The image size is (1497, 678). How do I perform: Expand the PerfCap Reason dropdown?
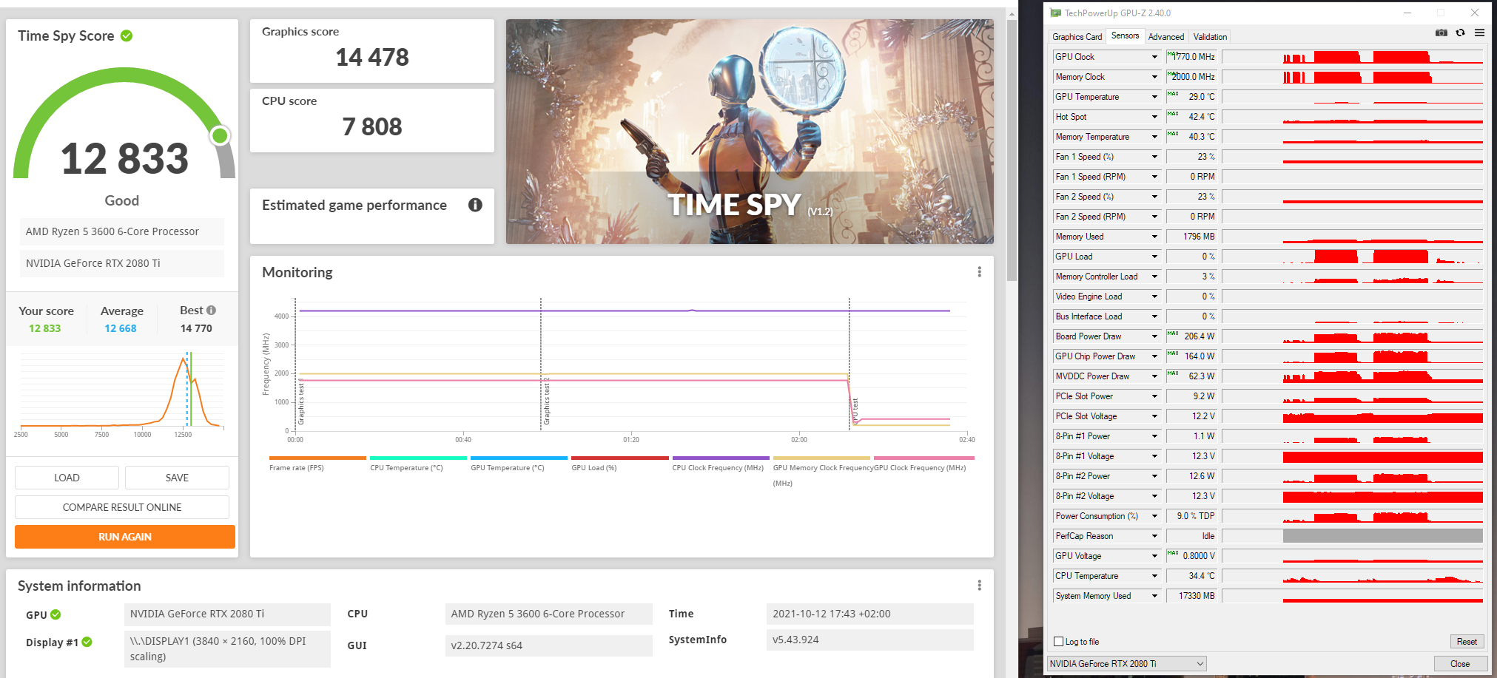[1154, 536]
